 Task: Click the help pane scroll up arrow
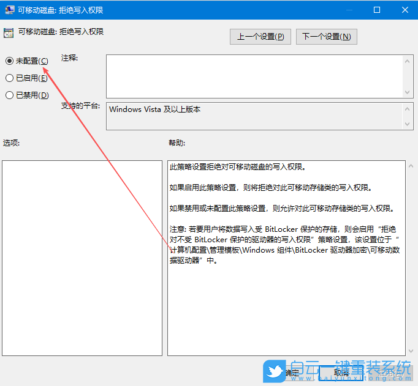[x=411, y=166]
